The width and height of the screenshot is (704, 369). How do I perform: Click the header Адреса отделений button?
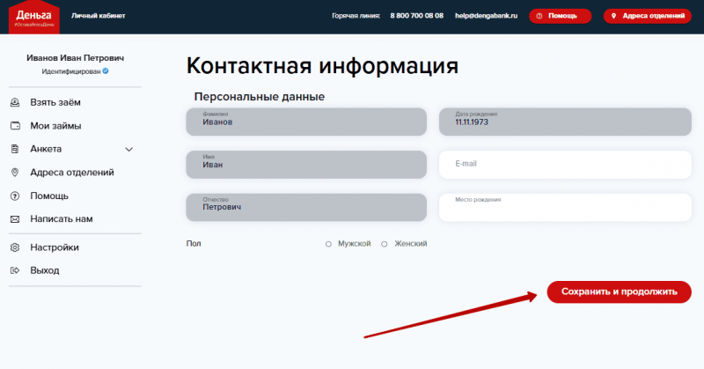[x=648, y=16]
